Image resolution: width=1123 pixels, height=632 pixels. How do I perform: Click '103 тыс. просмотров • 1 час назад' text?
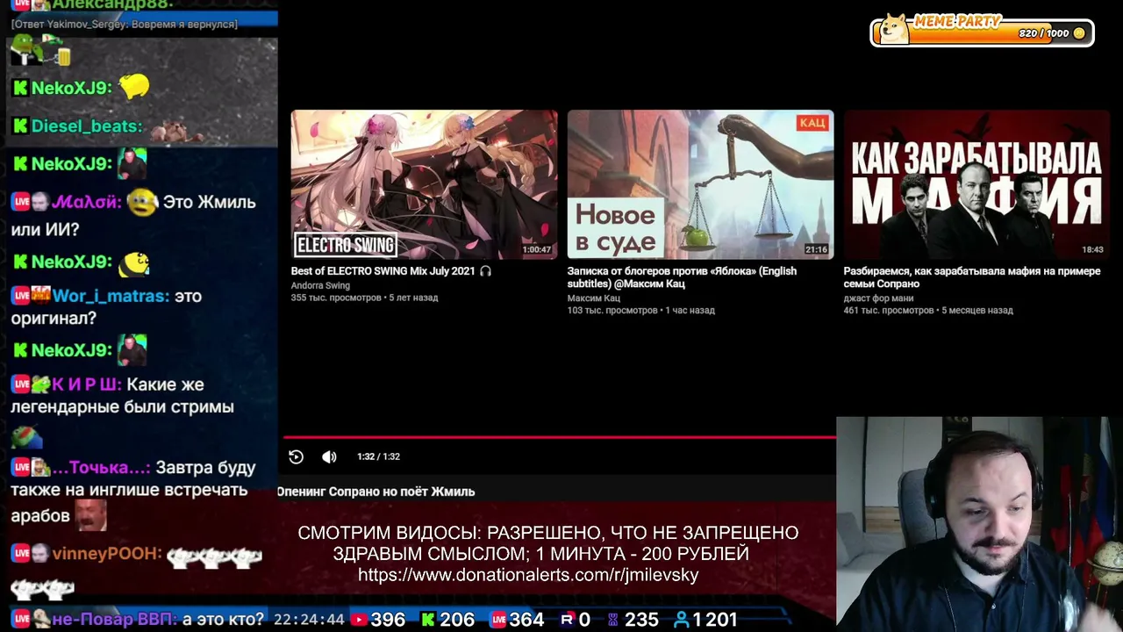click(x=640, y=311)
